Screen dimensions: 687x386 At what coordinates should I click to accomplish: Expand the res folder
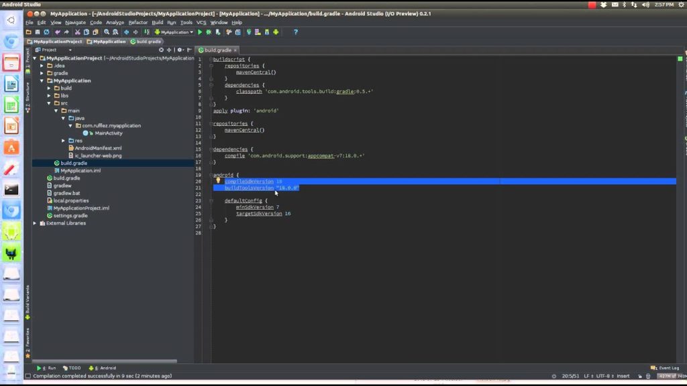tap(64, 141)
